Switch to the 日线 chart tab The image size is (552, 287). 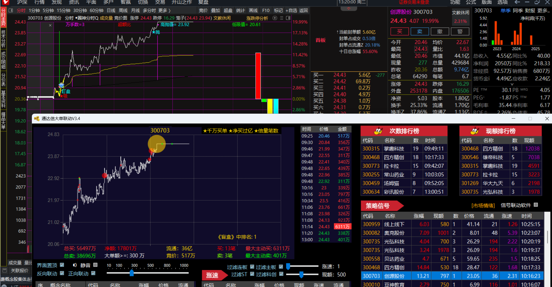coord(111,10)
